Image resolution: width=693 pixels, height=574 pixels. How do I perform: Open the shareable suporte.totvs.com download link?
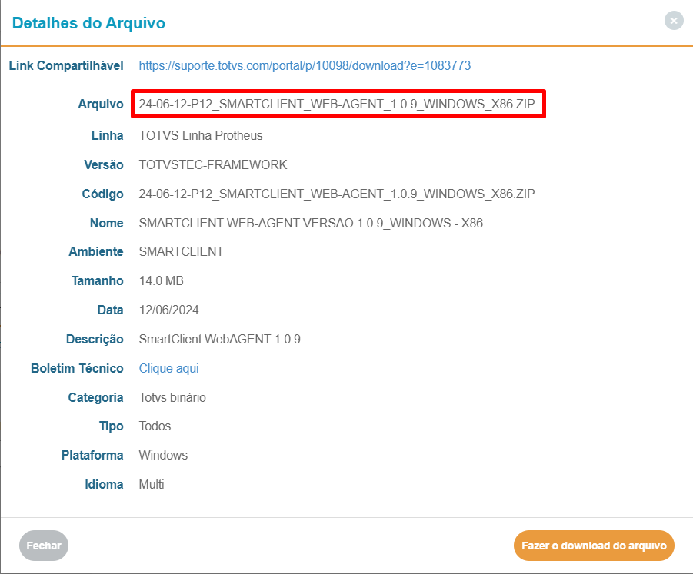[x=305, y=66]
